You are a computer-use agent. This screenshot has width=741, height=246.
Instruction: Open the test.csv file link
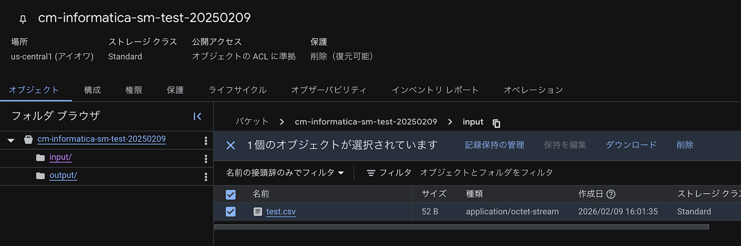pos(281,212)
